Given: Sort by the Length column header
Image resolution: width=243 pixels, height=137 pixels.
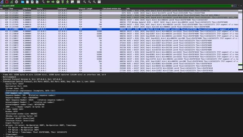Looking at the screenshot, I should (94, 8).
